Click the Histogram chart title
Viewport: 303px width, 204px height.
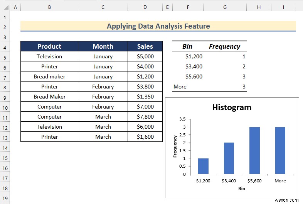[232, 107]
